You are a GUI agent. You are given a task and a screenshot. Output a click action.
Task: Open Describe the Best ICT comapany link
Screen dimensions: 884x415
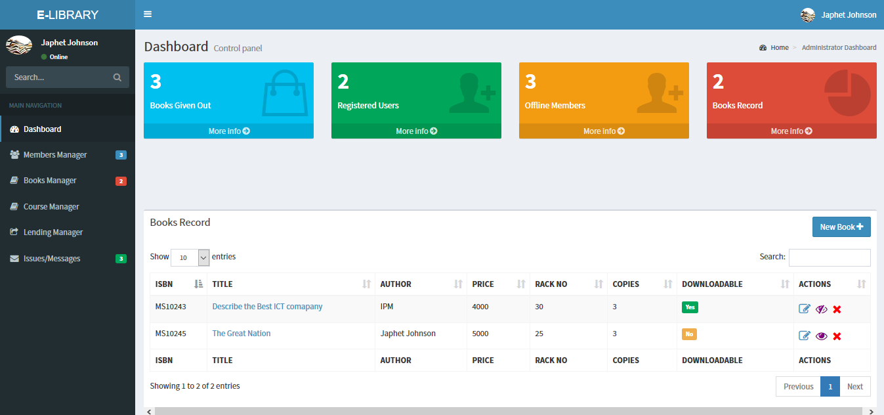point(267,307)
